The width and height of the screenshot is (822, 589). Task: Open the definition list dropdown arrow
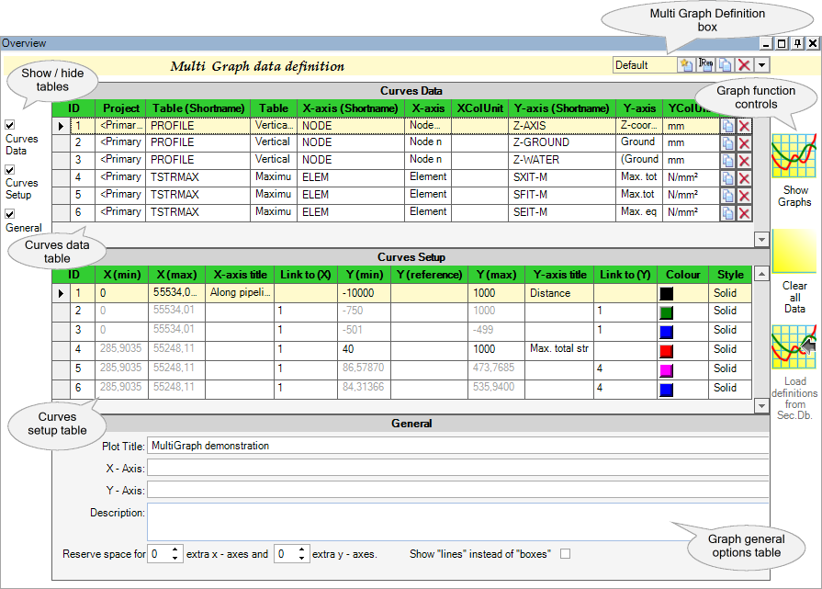tap(761, 65)
